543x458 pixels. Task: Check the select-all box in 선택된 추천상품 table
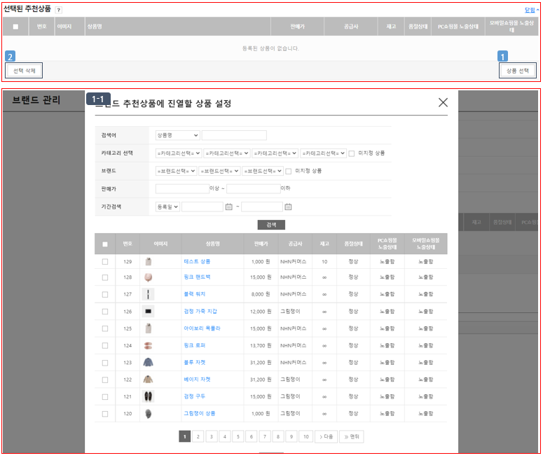(15, 27)
